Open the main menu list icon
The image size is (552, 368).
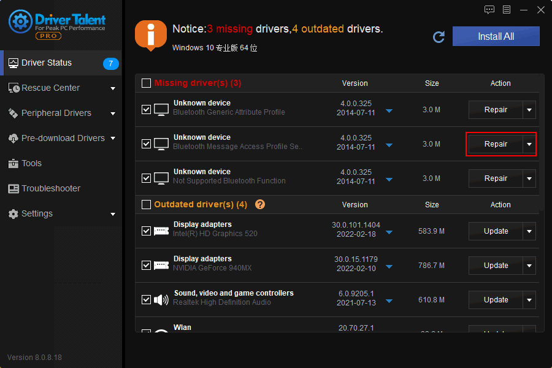click(507, 10)
